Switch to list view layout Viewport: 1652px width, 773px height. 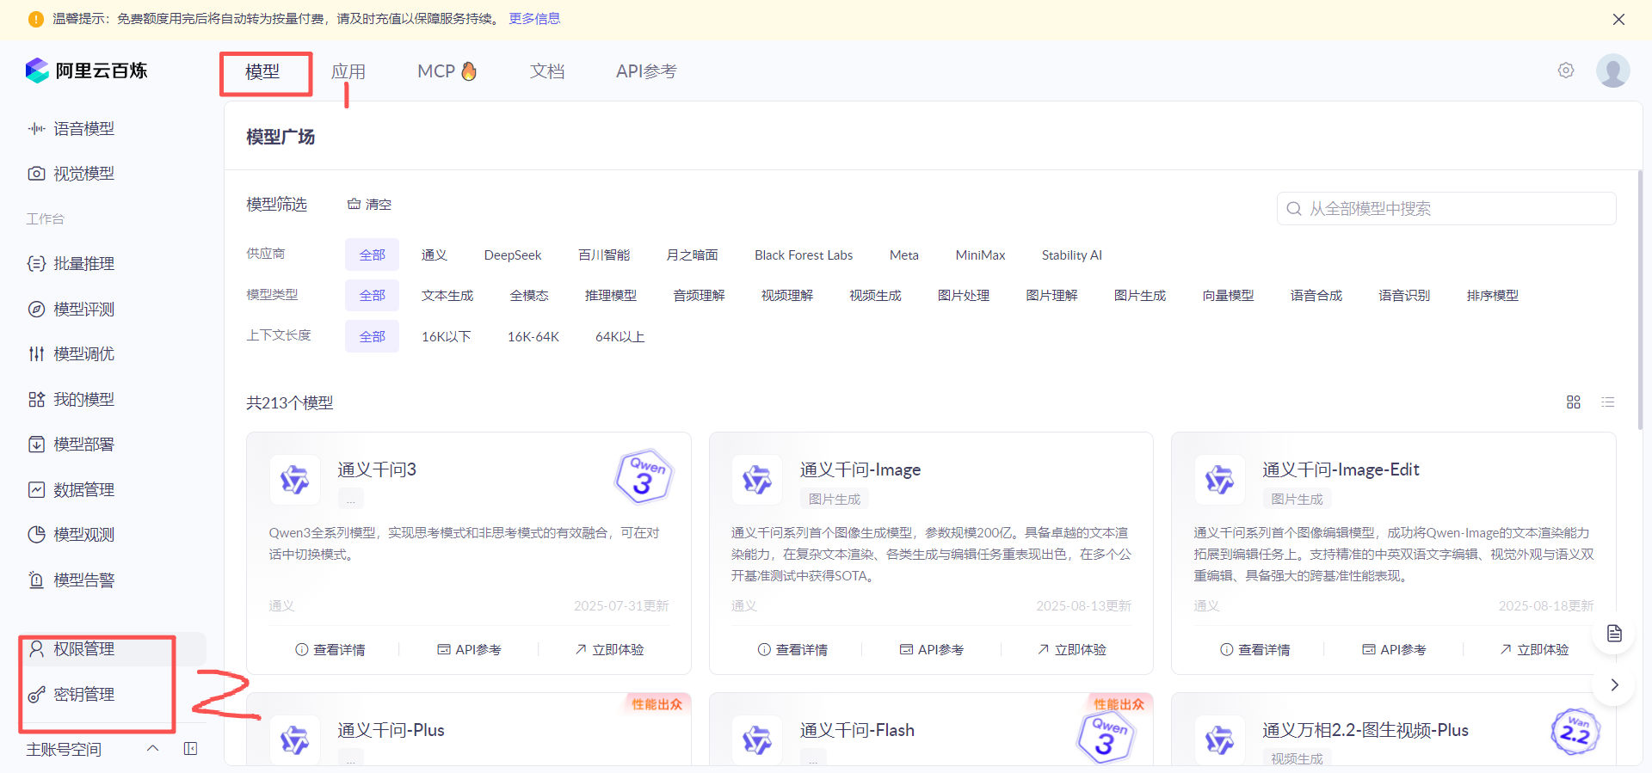(1607, 402)
